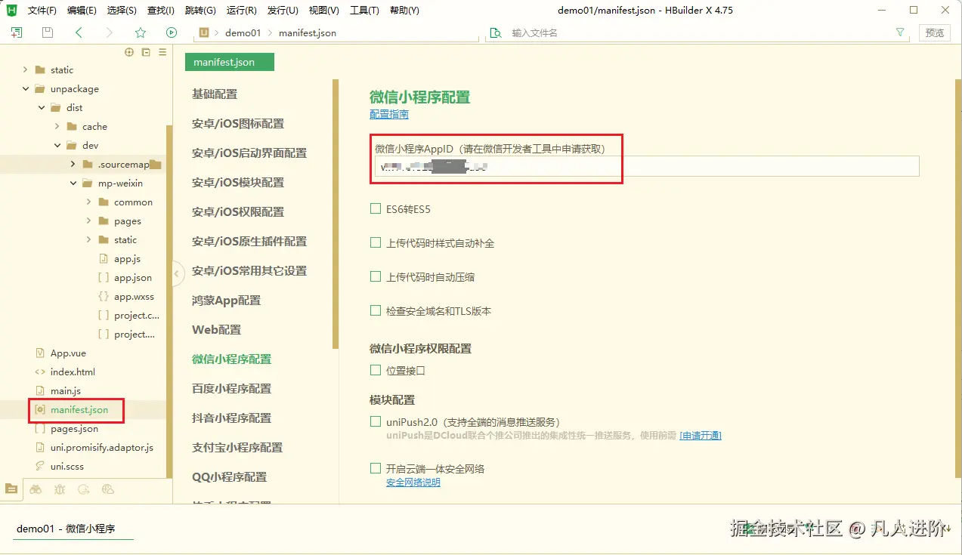962x555 pixels.
Task: Open the 编辑(E) menu
Action: click(x=82, y=11)
